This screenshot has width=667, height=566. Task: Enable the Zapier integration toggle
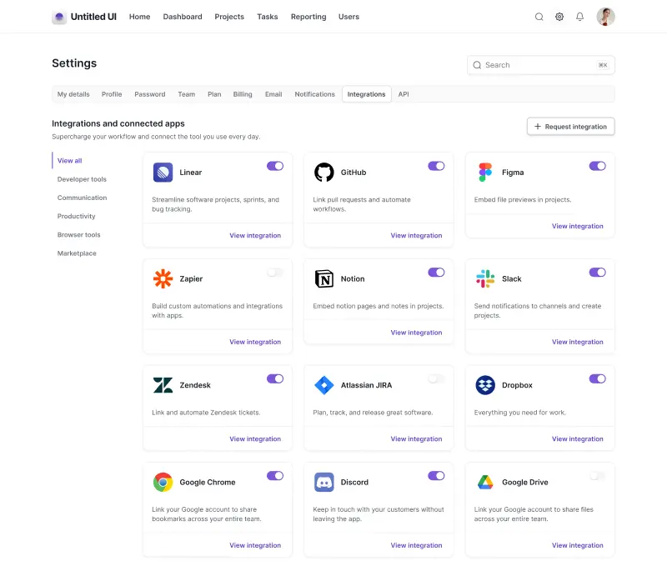coord(275,272)
